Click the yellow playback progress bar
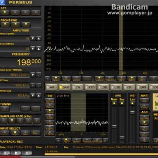The image size is (158, 158). coord(101,154)
